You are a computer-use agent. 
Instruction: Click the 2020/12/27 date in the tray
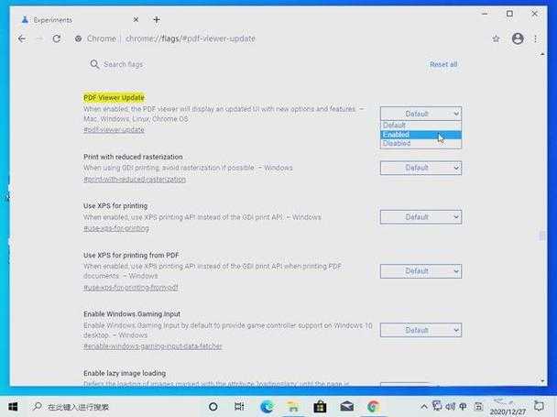tap(508, 412)
